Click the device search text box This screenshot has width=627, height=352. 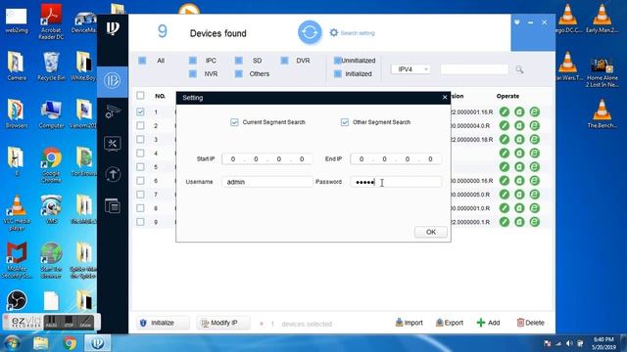pyautogui.click(x=474, y=69)
